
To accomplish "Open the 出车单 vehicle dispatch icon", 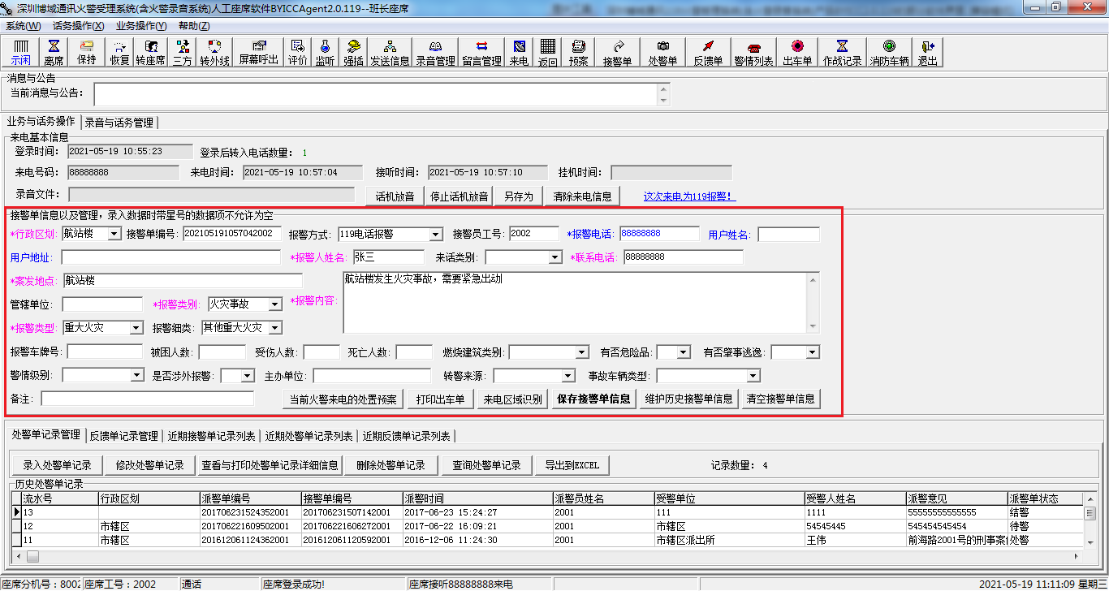I will pyautogui.click(x=798, y=53).
